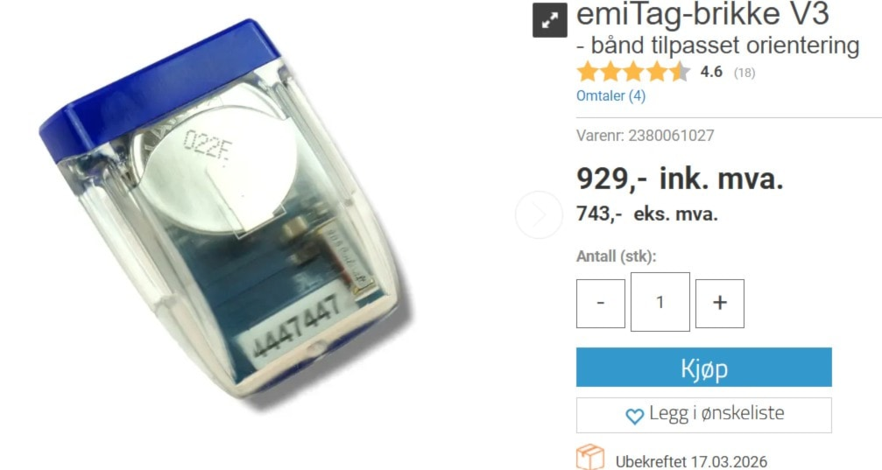Image resolution: width=882 pixels, height=470 pixels.
Task: Click the quantity input field showing 1
Action: [660, 302]
